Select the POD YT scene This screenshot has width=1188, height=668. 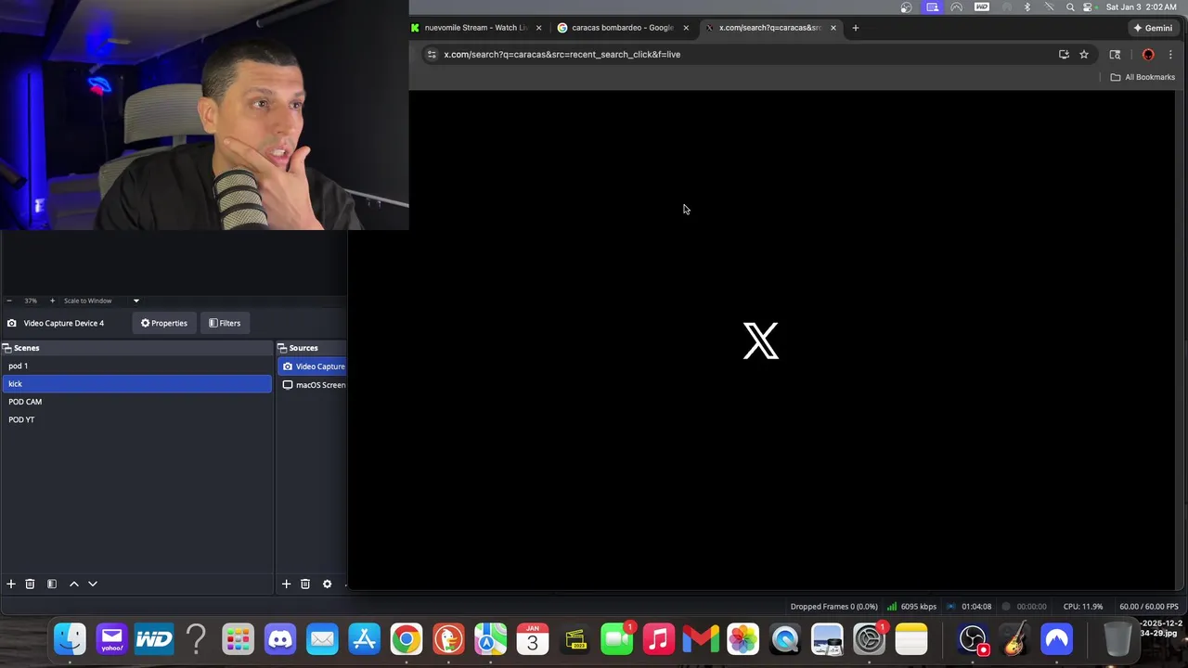coord(136,419)
